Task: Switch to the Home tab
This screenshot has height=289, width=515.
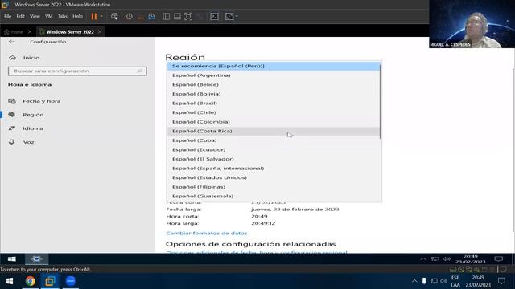Action: tap(14, 32)
